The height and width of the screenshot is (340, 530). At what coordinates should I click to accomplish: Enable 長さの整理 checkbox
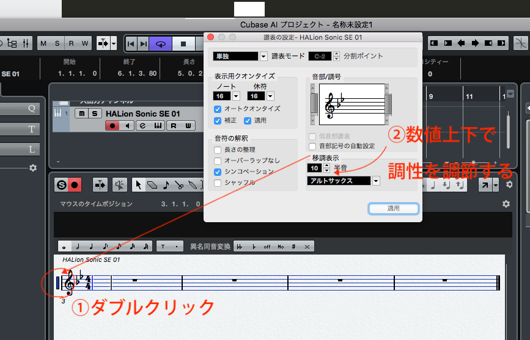218,150
